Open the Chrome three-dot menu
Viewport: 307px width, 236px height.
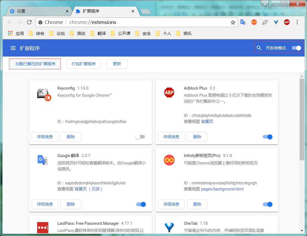[x=297, y=22]
